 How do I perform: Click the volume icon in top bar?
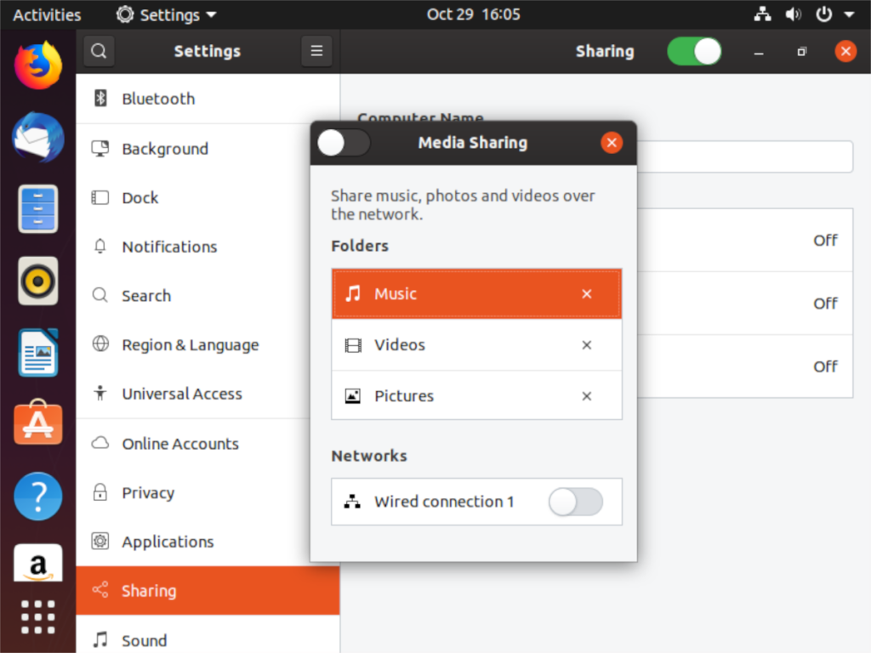pyautogui.click(x=794, y=14)
